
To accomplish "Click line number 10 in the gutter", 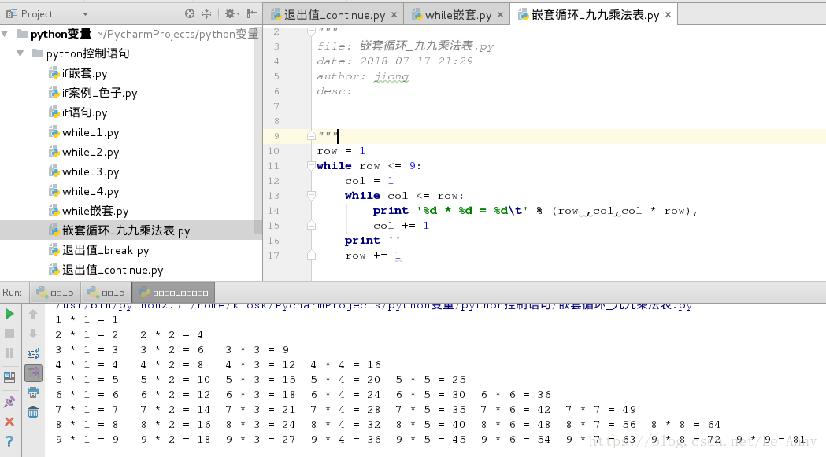I will [273, 151].
